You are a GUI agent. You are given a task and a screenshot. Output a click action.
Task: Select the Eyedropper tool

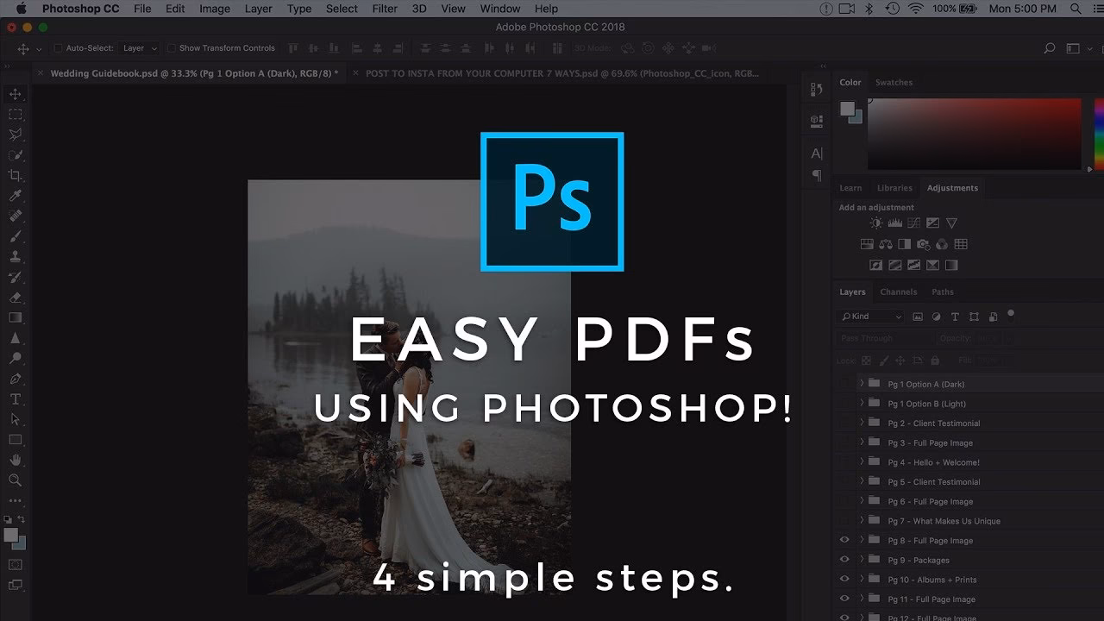coord(15,194)
